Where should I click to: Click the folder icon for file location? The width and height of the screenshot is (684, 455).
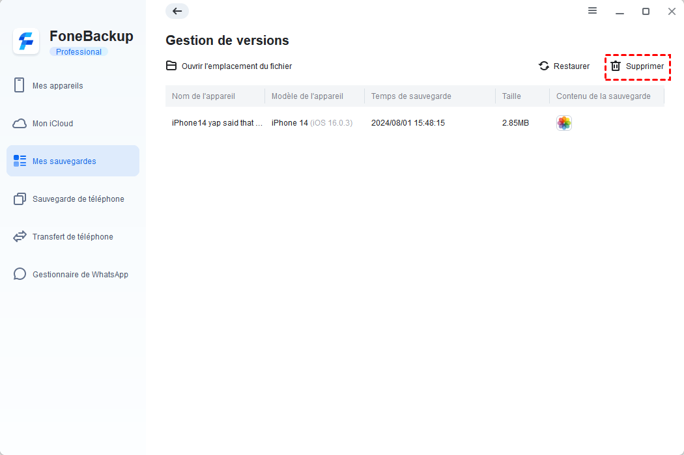(171, 66)
